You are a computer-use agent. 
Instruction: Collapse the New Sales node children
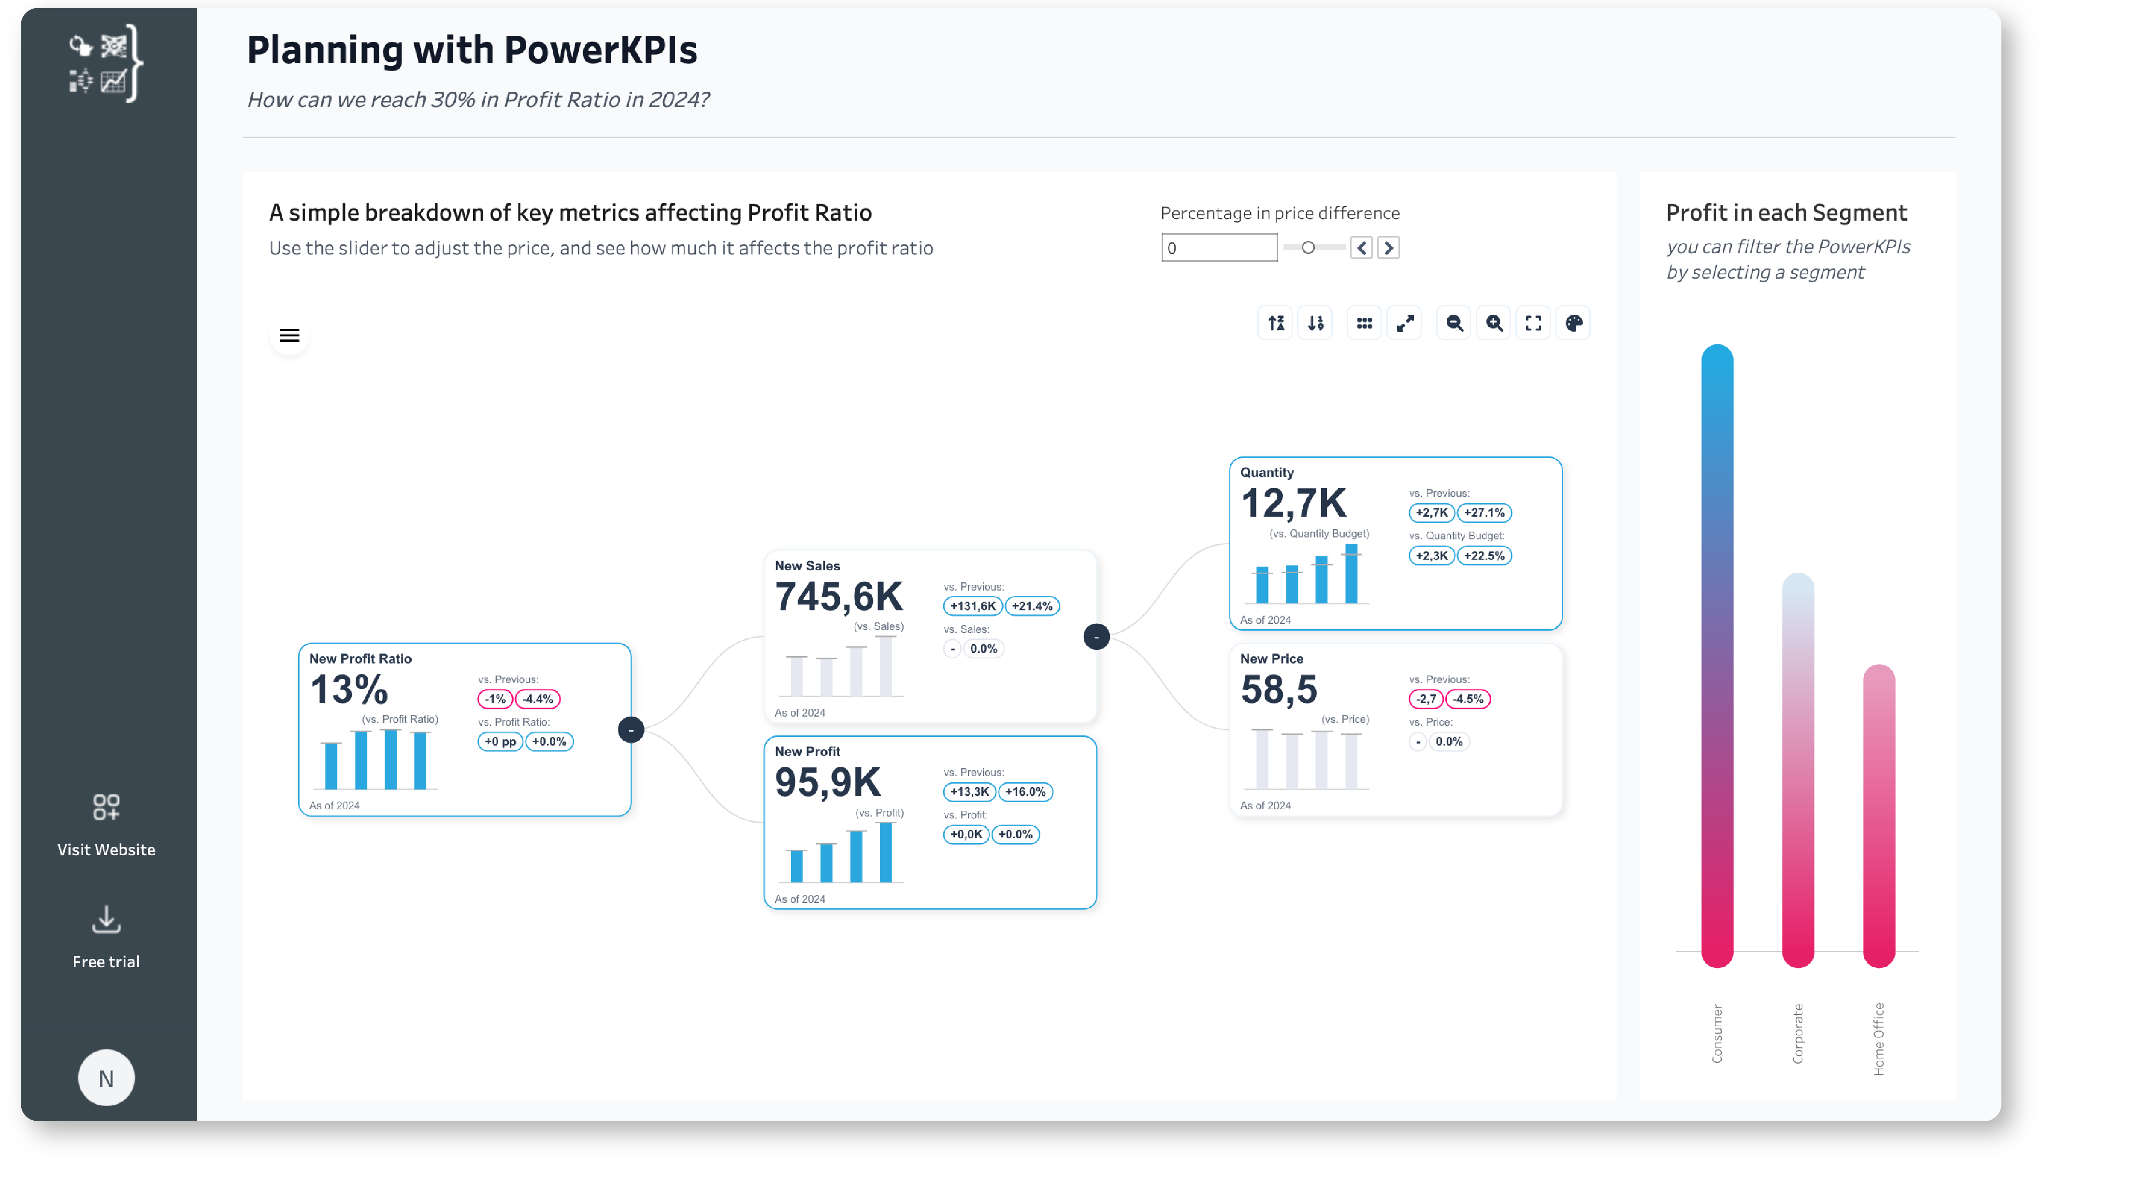1096,636
